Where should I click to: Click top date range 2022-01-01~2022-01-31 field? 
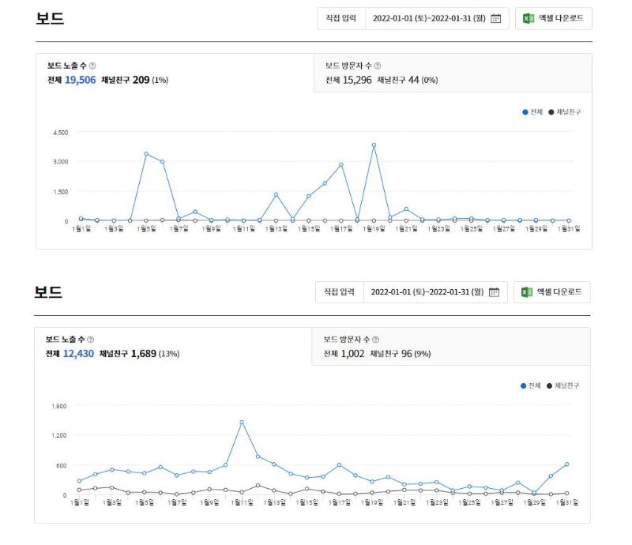point(438,18)
